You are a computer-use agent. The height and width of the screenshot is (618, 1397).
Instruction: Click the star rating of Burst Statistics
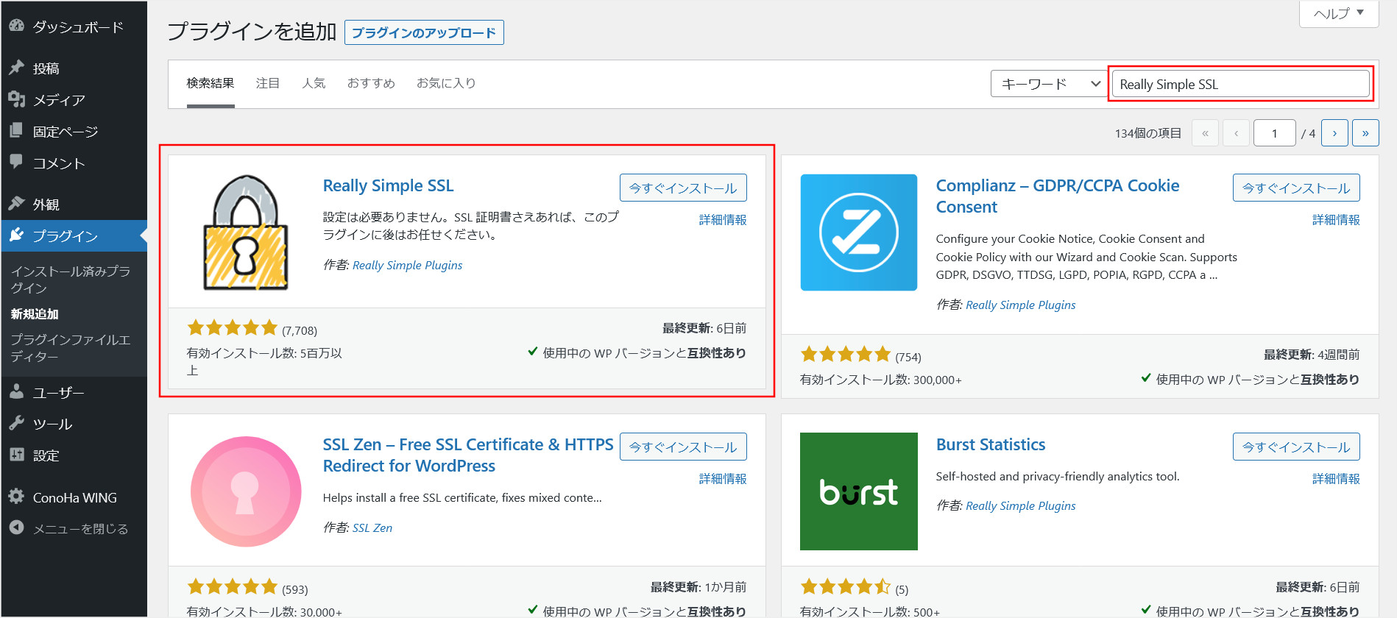pyautogui.click(x=846, y=587)
